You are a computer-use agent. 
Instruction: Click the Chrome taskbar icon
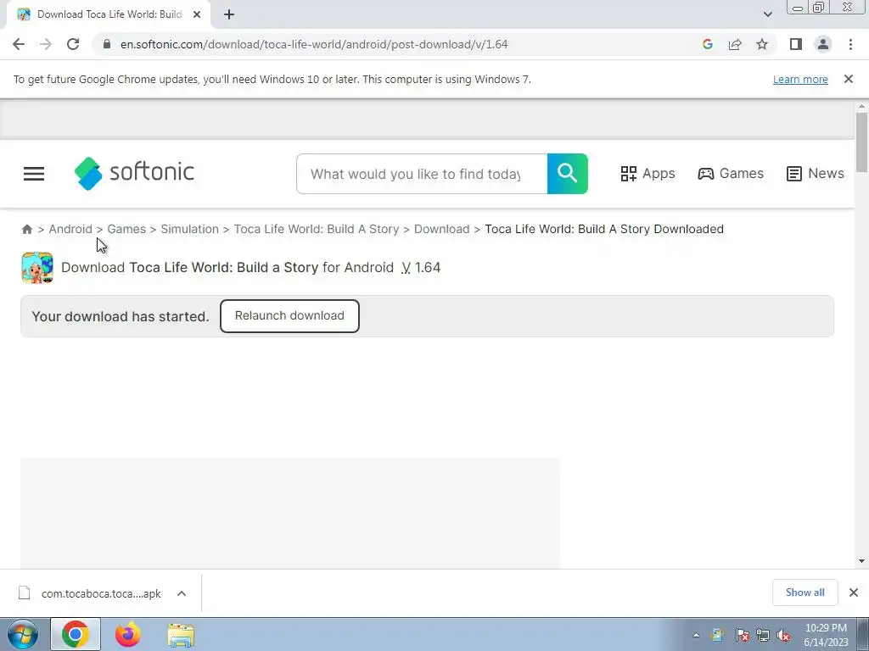(x=76, y=634)
